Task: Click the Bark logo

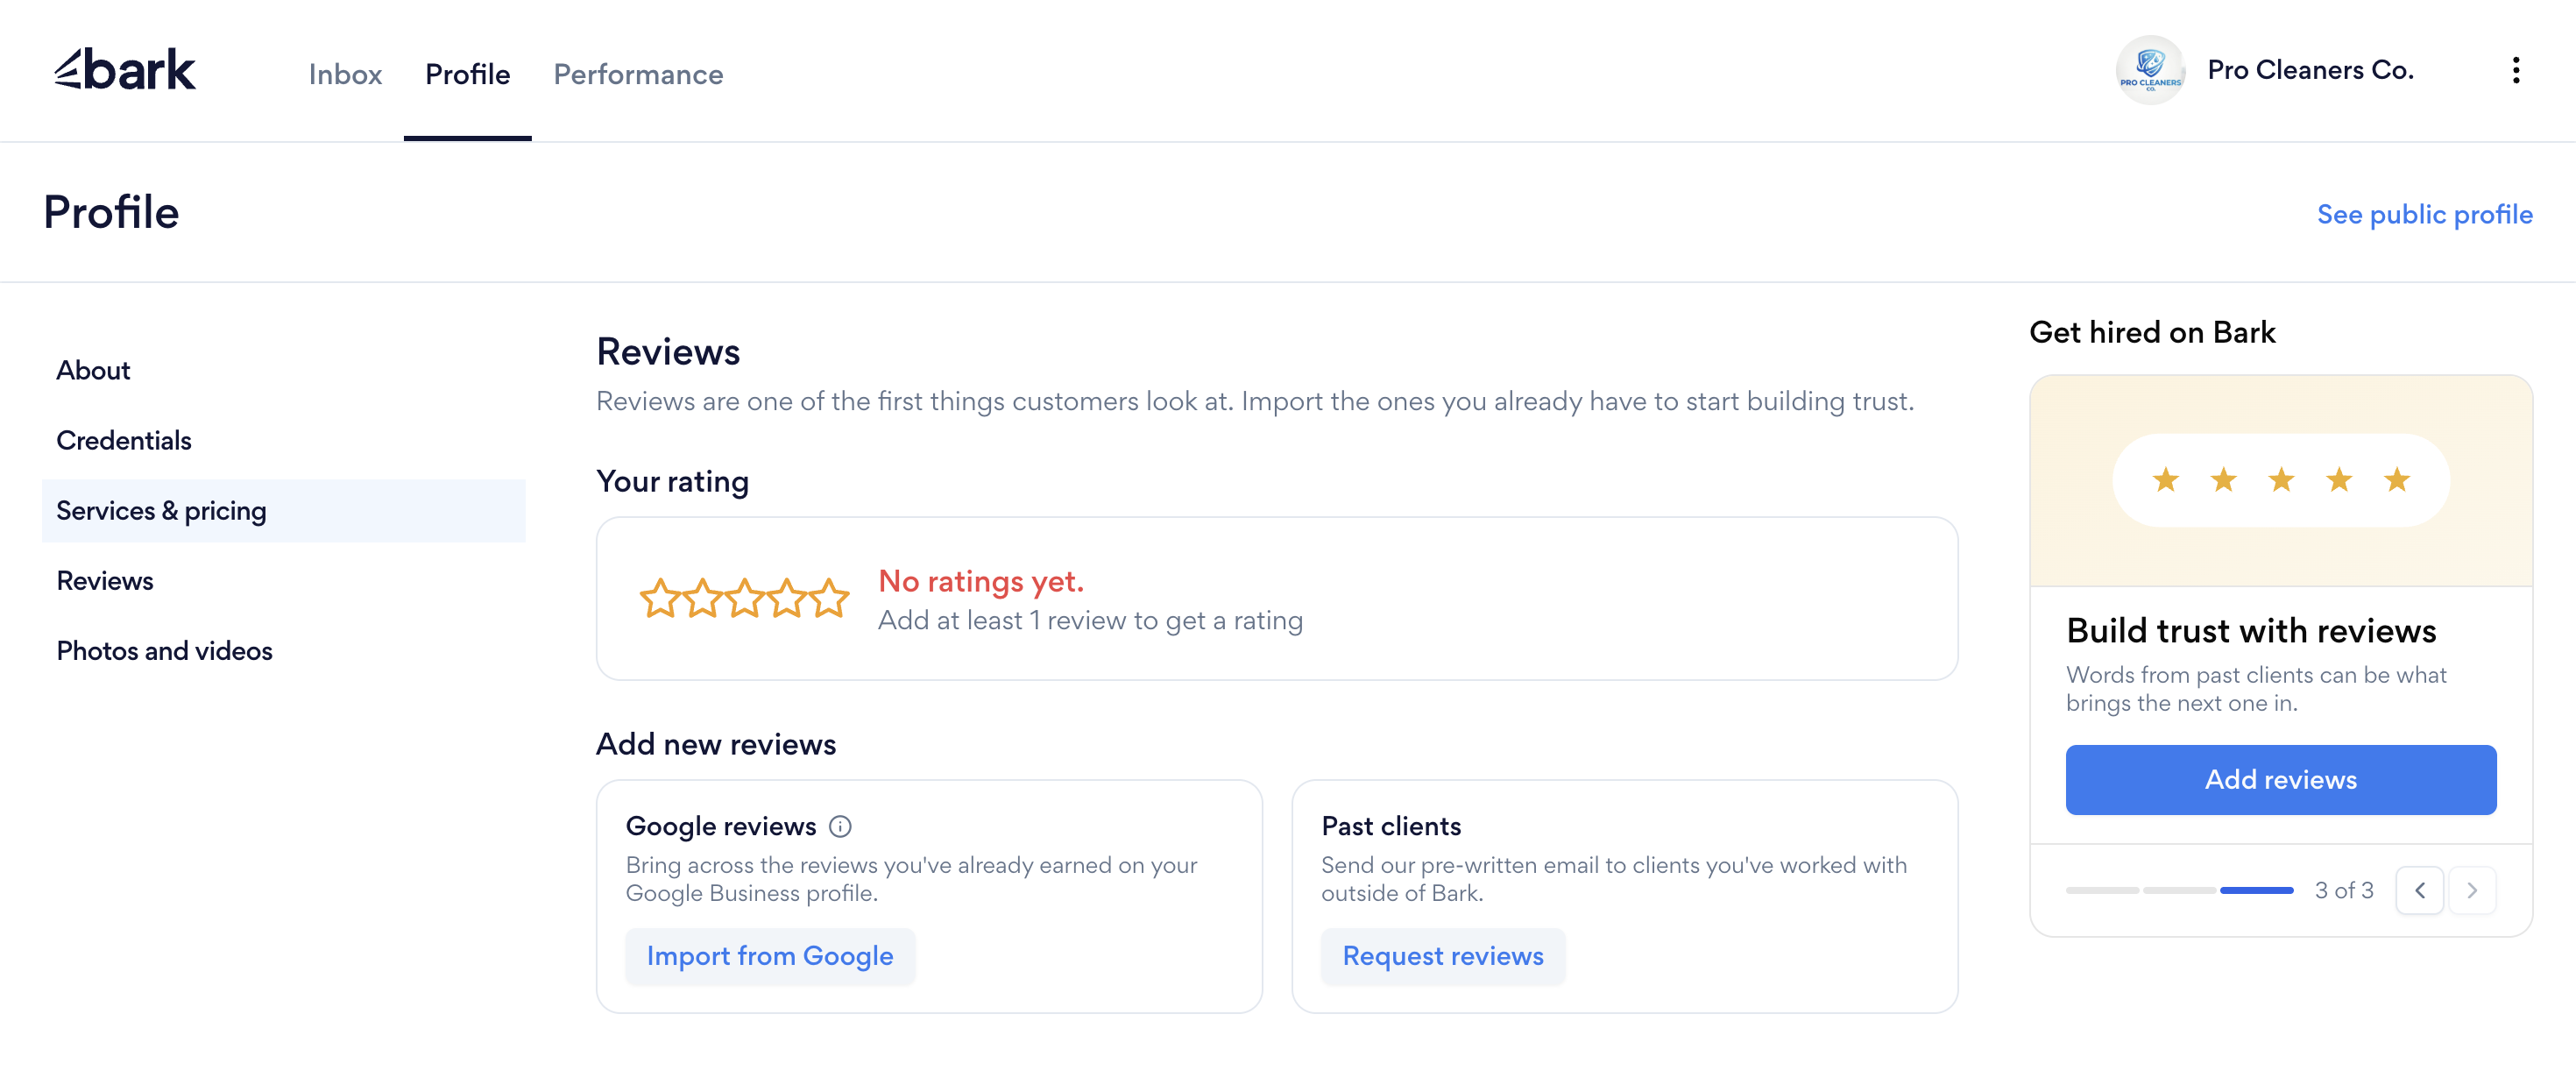Action: 125,70
